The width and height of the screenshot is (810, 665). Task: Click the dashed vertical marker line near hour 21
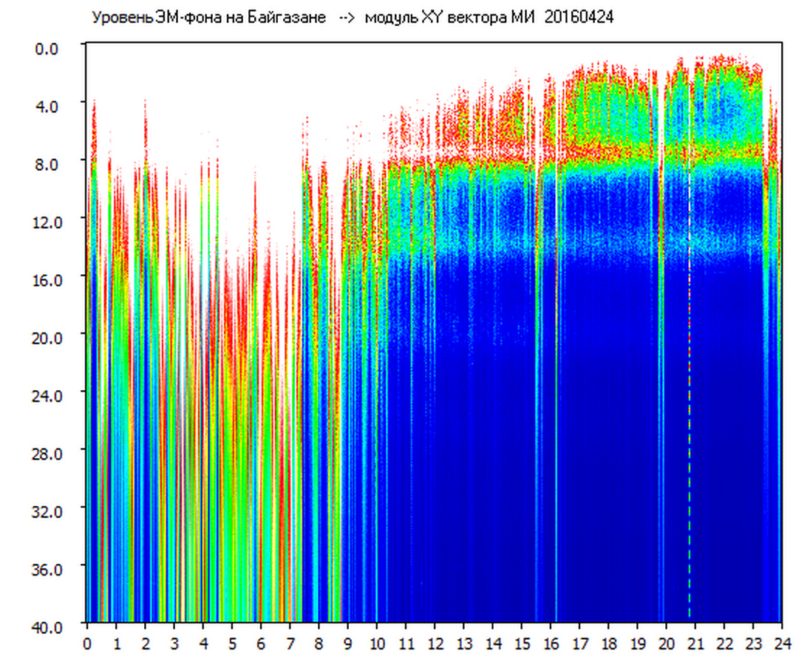pos(690,443)
